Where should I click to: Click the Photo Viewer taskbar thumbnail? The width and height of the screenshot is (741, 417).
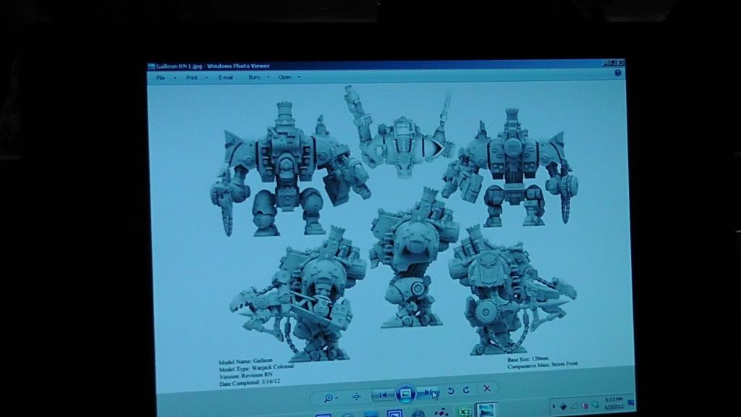[486, 410]
